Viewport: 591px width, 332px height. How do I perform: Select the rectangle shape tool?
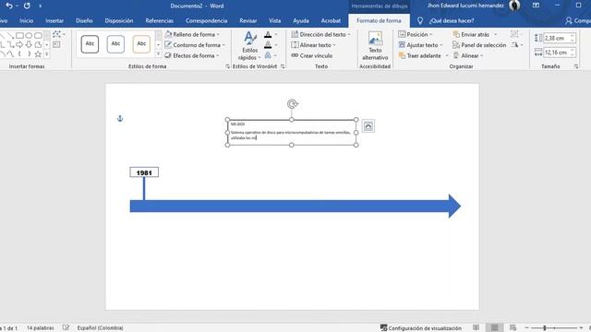[19, 35]
